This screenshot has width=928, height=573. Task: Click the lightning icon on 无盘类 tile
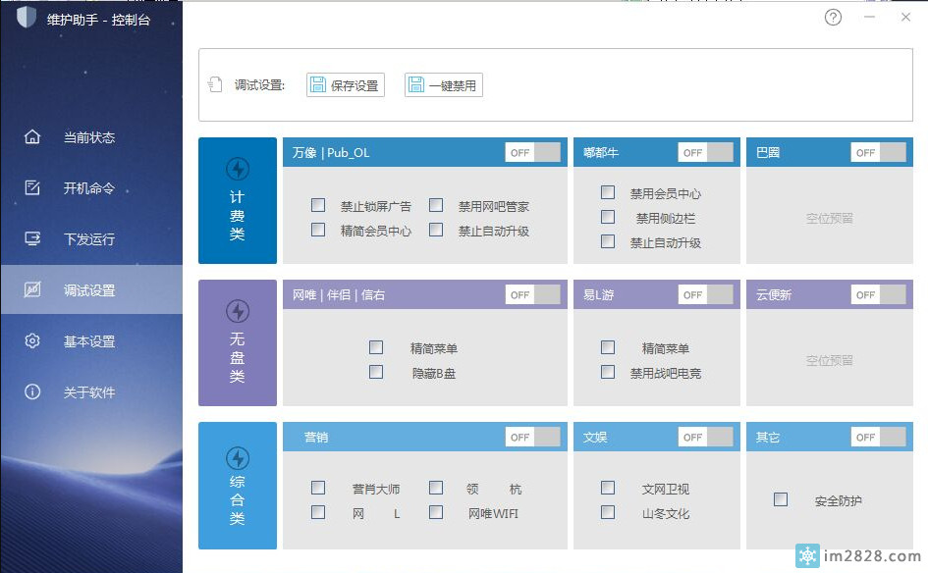coord(238,311)
